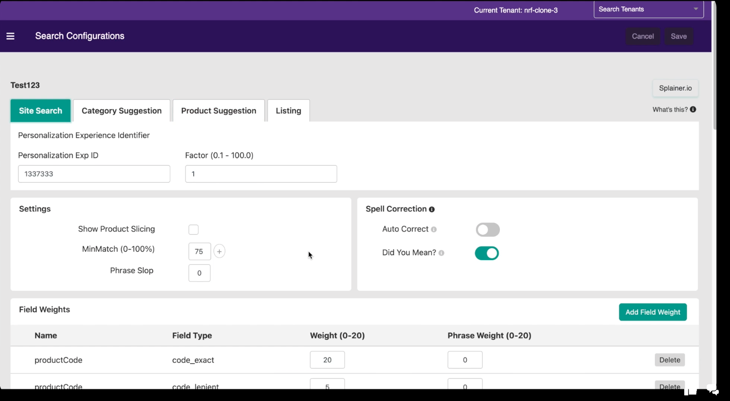Image resolution: width=730 pixels, height=401 pixels.
Task: Open the chat widget icon in the corner
Action: click(712, 389)
